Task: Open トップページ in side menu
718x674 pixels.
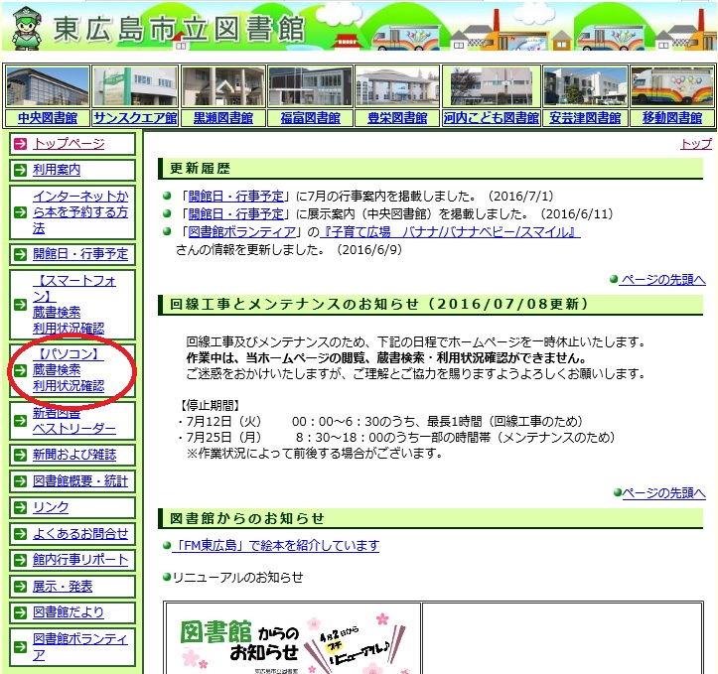Action: [x=69, y=144]
